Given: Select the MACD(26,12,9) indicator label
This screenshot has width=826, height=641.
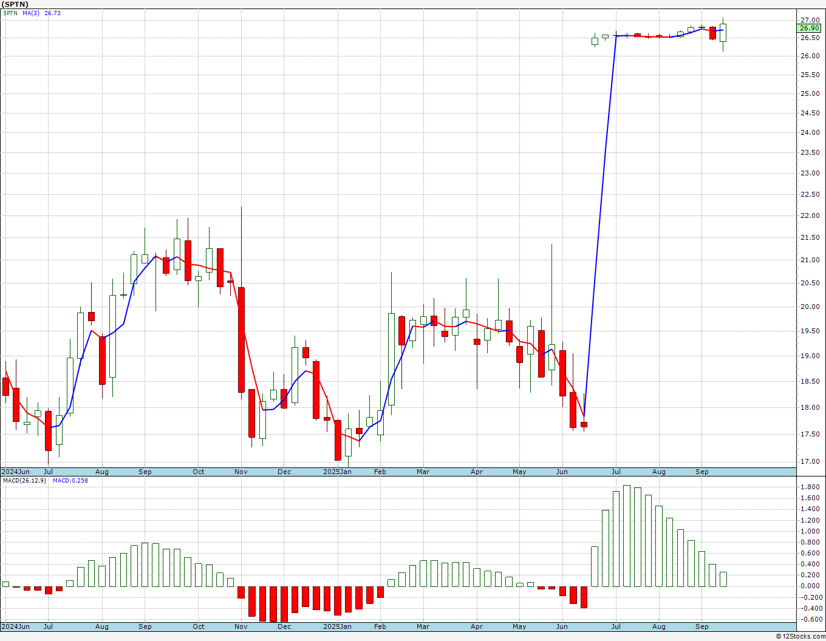Looking at the screenshot, I should pyautogui.click(x=25, y=480).
